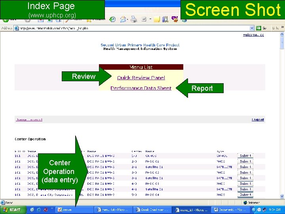
Task: Click the Submit button for PHCC 01
Action: pyautogui.click(x=245, y=161)
